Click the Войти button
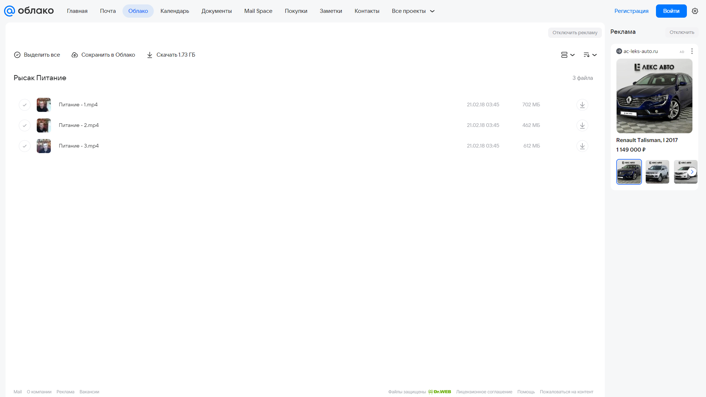Screen dimensions: 706x397 tap(671, 11)
